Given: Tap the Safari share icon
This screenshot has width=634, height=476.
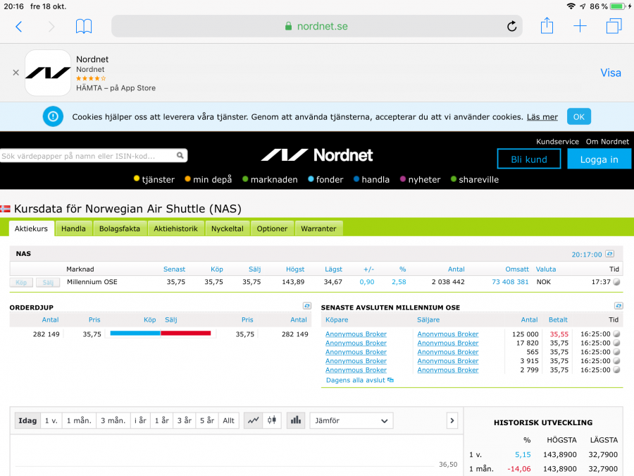Looking at the screenshot, I should point(547,26).
